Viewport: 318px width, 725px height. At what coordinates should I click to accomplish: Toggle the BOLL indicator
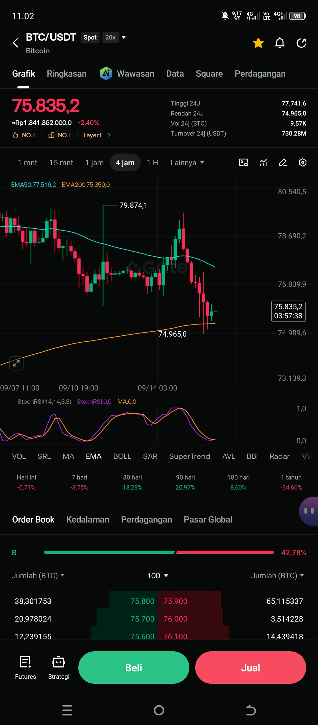coord(122,456)
